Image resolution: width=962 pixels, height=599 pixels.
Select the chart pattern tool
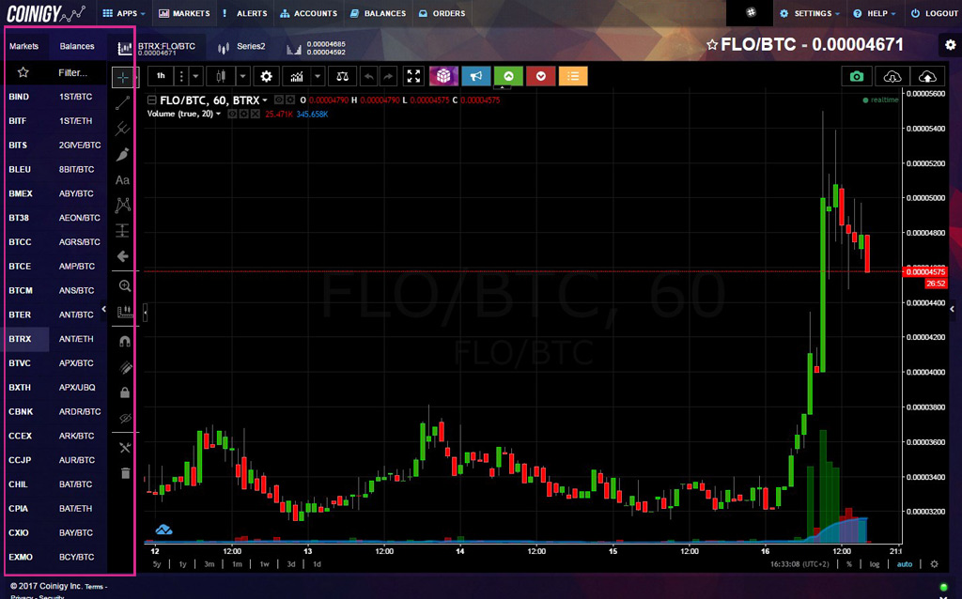point(123,206)
